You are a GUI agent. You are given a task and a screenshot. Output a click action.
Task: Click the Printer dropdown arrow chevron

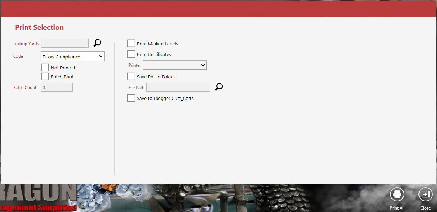(203, 65)
